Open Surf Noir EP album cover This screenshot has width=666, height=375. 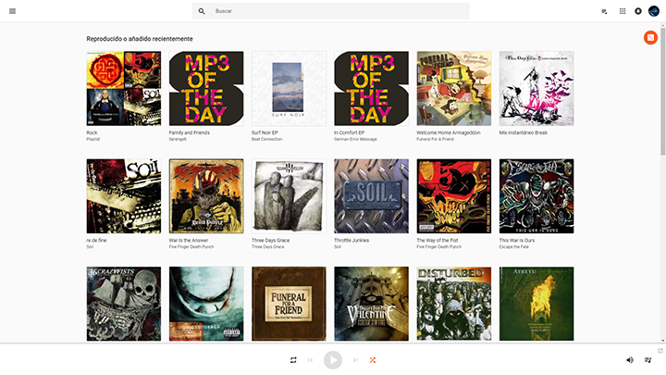click(289, 89)
